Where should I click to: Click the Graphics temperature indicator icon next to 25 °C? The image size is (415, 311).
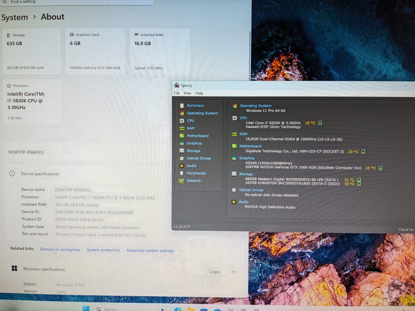380,168
